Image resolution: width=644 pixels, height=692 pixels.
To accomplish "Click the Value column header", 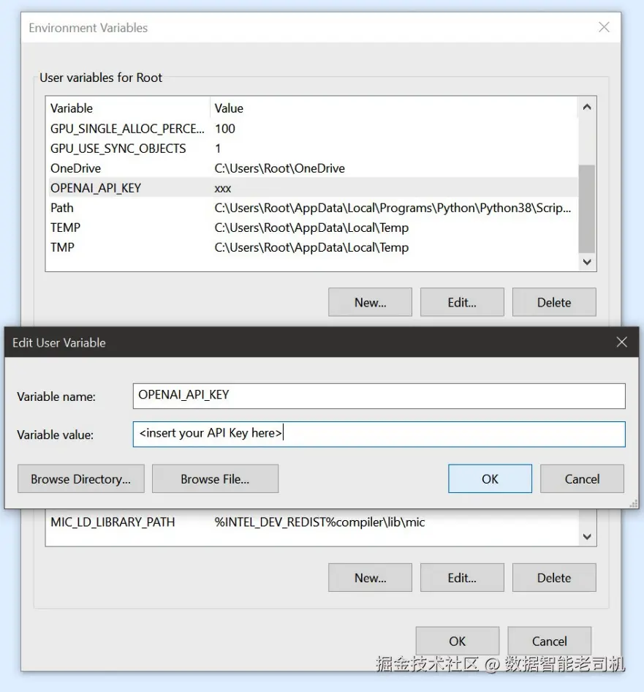I will [x=393, y=108].
